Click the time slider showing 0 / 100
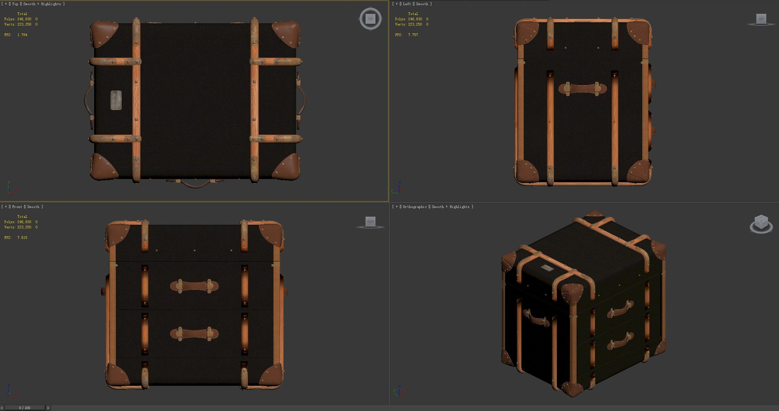The width and height of the screenshot is (779, 411). pyautogui.click(x=25, y=408)
